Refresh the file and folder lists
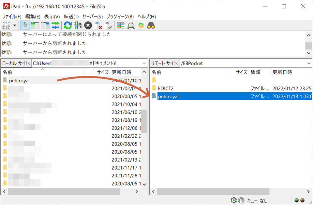The height and width of the screenshot is (205, 313). coord(68,25)
